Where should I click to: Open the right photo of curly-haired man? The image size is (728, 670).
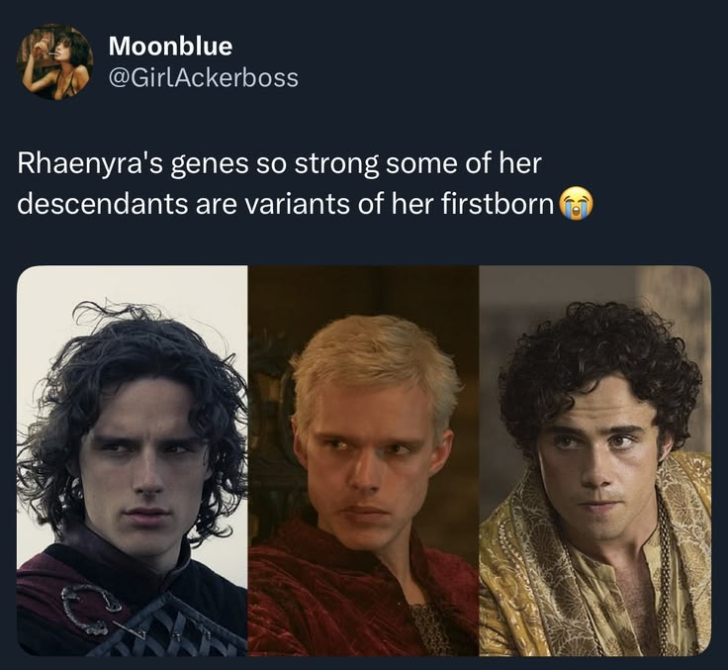point(594,460)
